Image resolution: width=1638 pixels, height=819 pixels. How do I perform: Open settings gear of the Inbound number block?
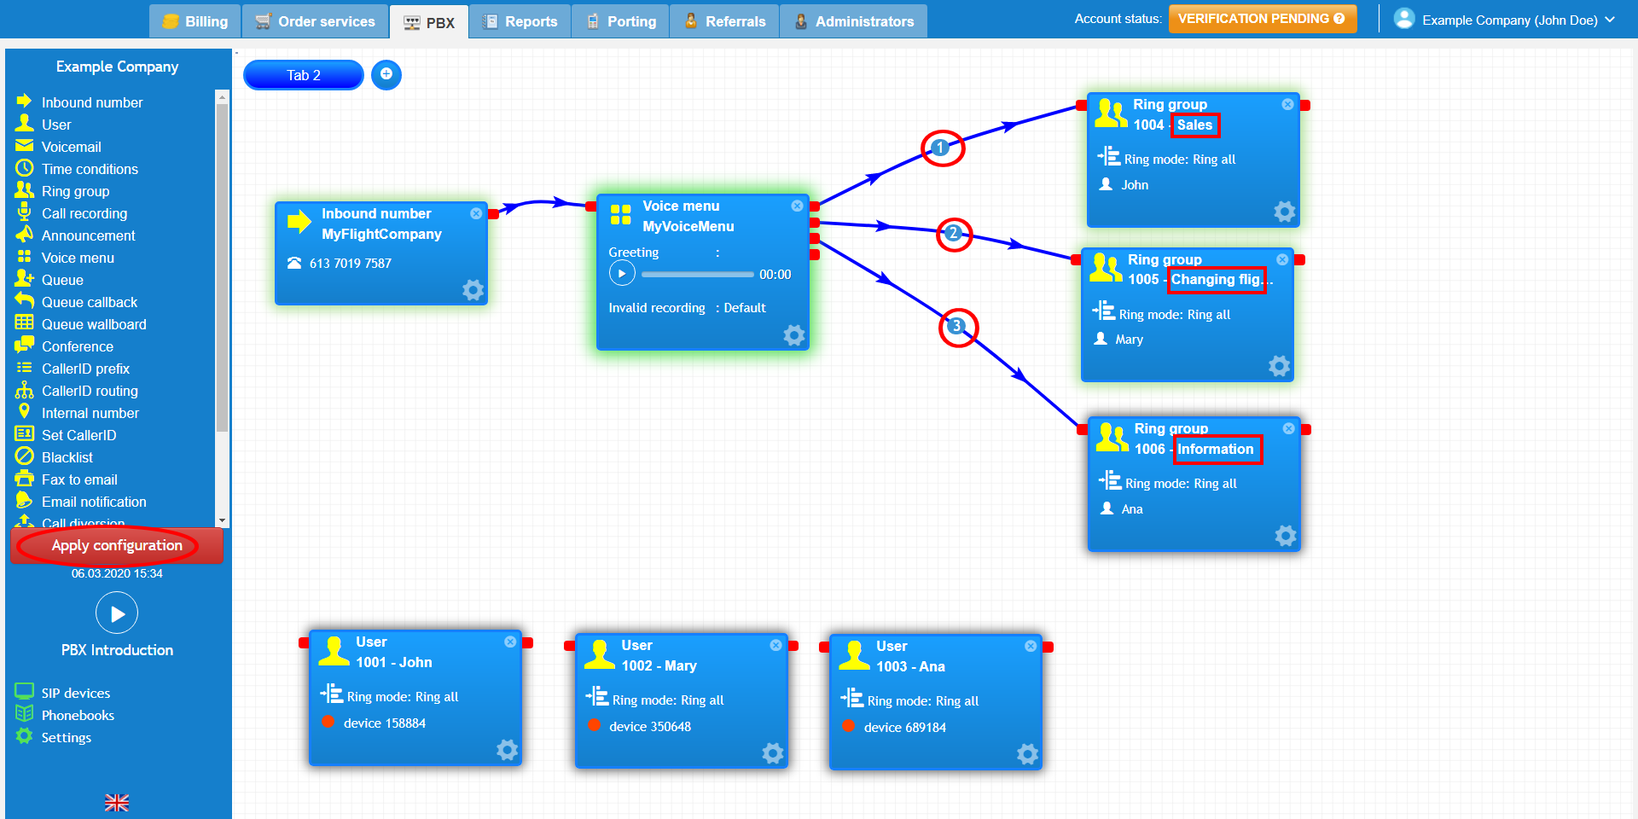(473, 290)
